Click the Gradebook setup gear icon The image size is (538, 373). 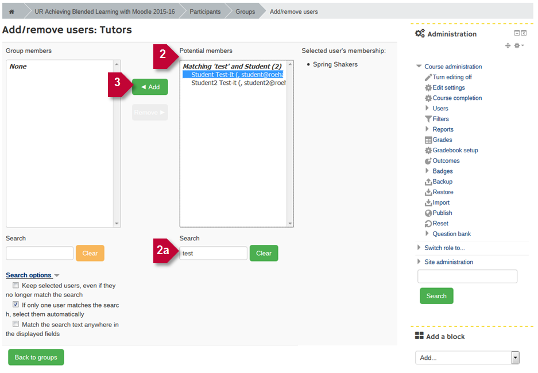pyautogui.click(x=428, y=151)
